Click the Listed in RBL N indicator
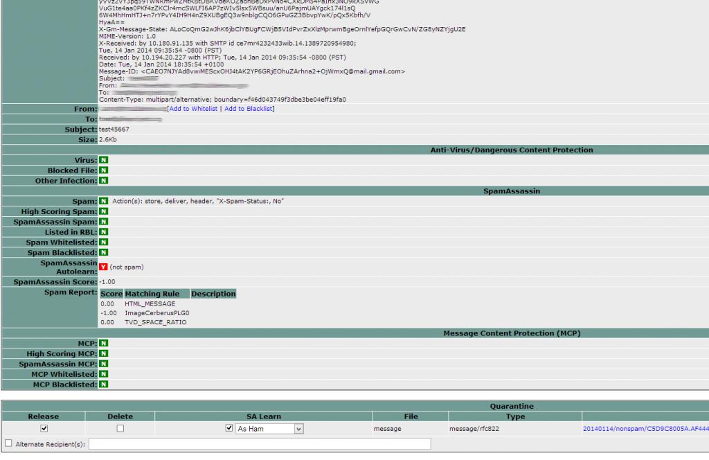Image resolution: width=709 pixels, height=460 pixels. (x=104, y=231)
